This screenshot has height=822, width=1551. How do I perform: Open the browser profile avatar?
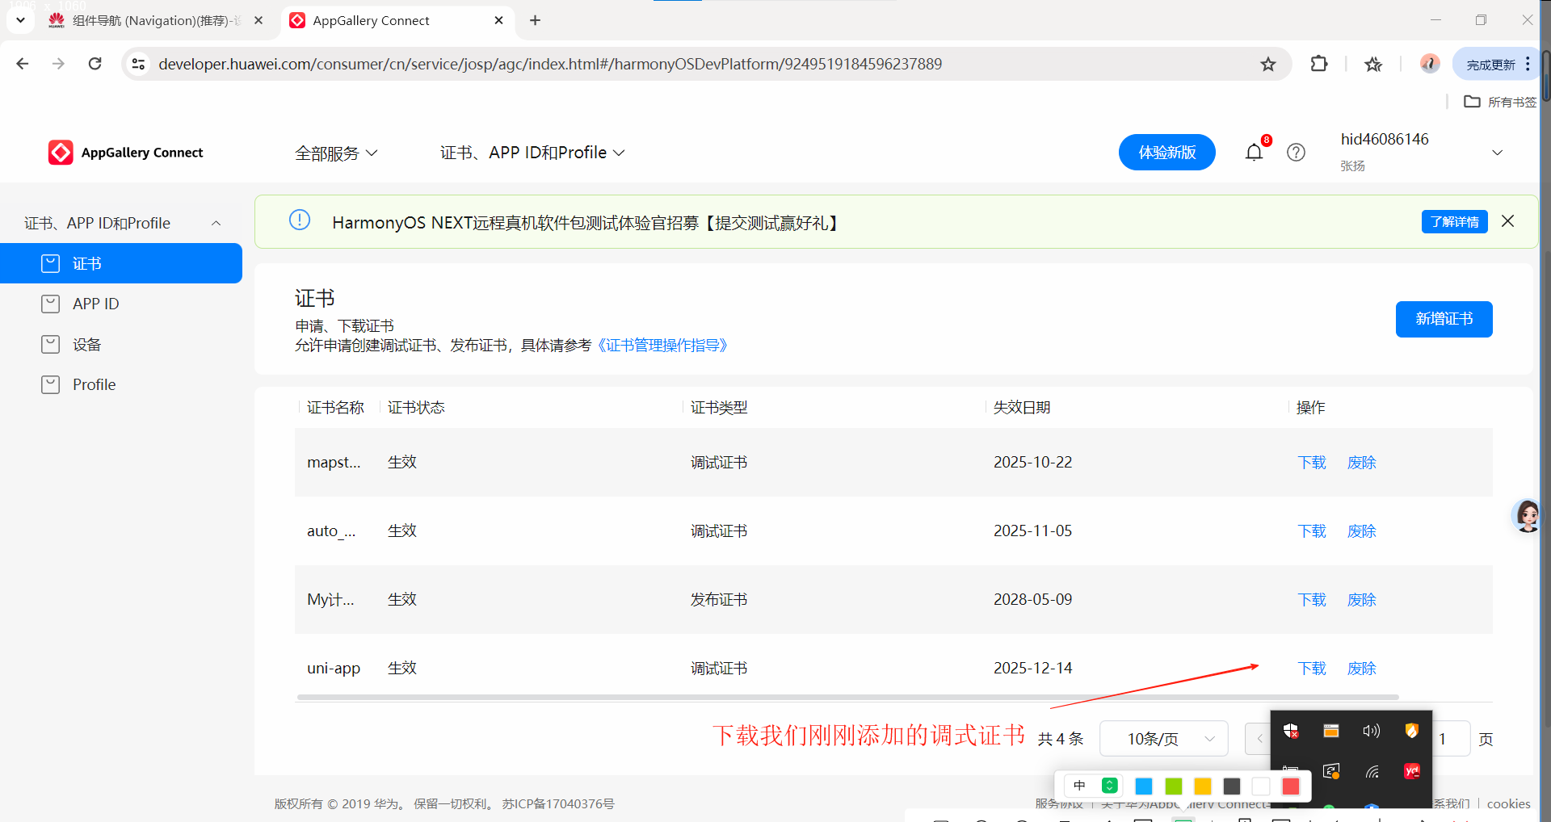[1429, 64]
